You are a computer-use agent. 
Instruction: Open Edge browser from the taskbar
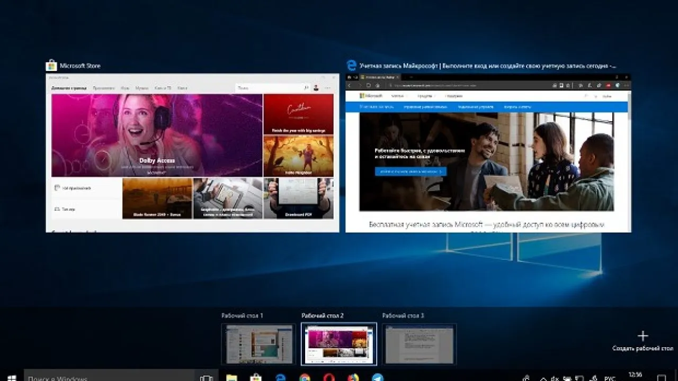pyautogui.click(x=280, y=378)
